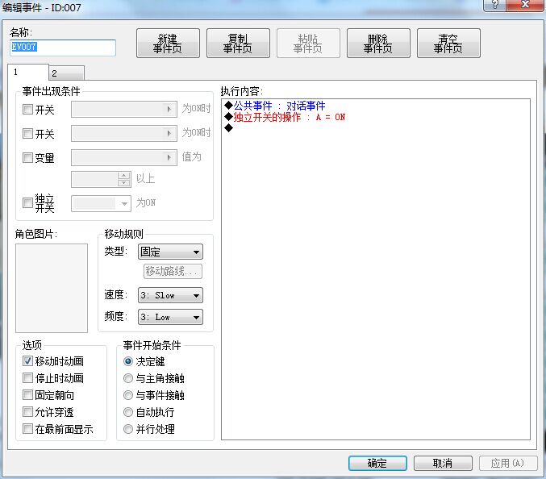
Task: Confirm with the 确定 button
Action: (377, 464)
